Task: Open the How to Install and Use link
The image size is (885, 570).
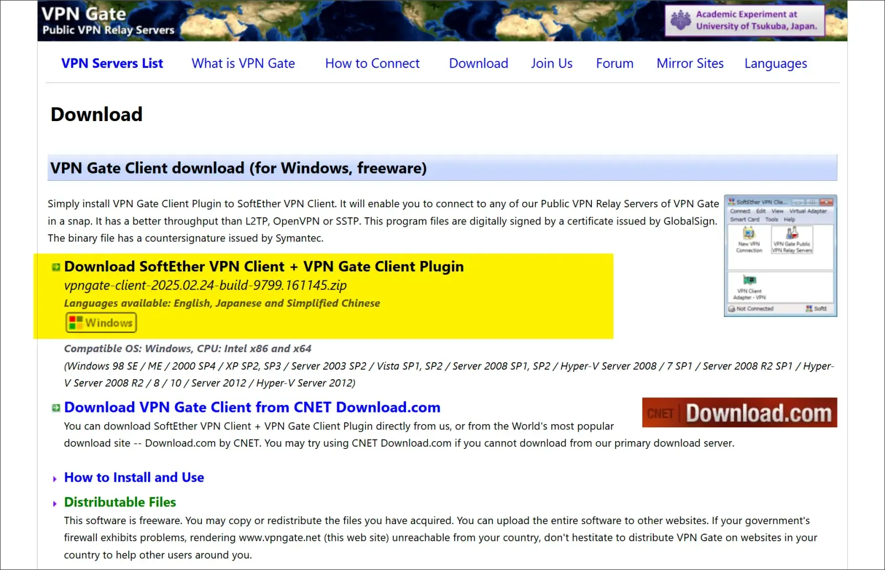Action: 134,477
